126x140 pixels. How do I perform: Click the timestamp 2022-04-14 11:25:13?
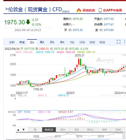pos(28,30)
